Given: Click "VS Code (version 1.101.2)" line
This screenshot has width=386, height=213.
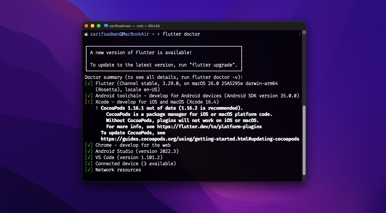Looking at the screenshot, I should point(129,157).
